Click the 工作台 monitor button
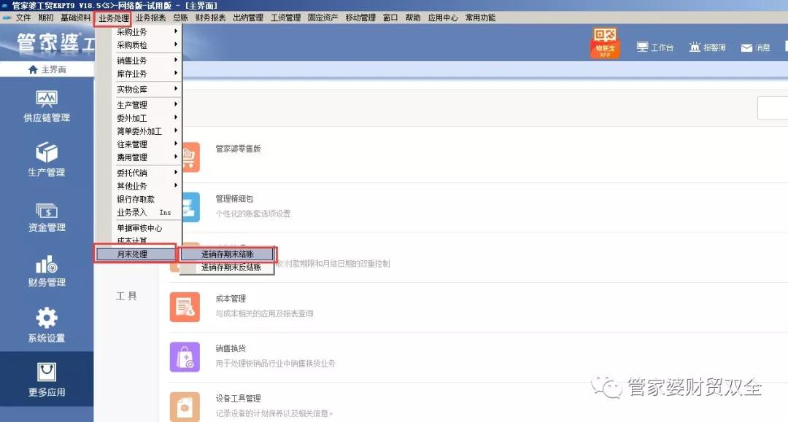Screen dimensions: 788x422 coord(654,47)
